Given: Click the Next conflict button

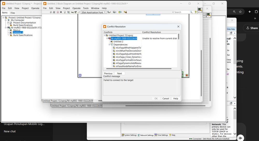Looking at the screenshot, I should pyautogui.click(x=120, y=73).
